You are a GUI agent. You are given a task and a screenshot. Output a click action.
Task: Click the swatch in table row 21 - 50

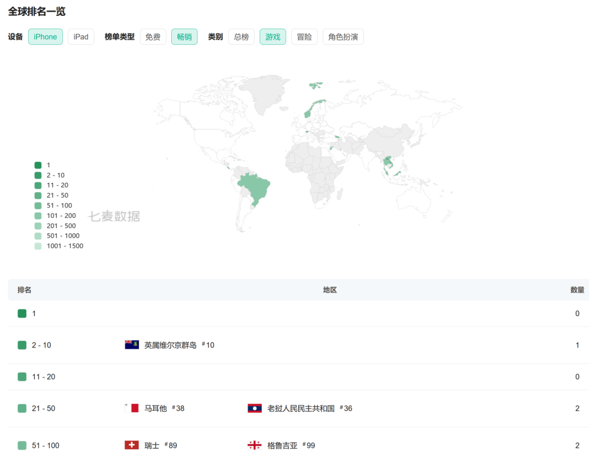click(x=22, y=409)
